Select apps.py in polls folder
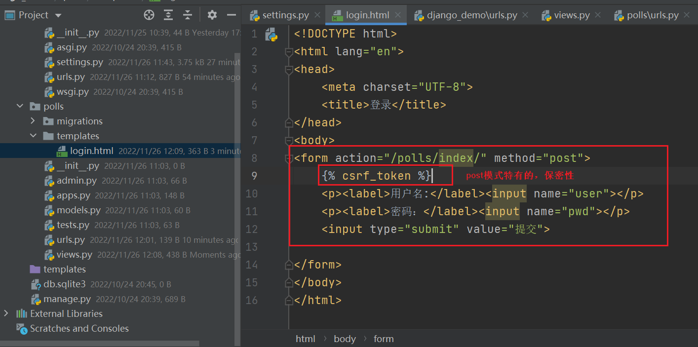The width and height of the screenshot is (698, 347). pyautogui.click(x=74, y=195)
